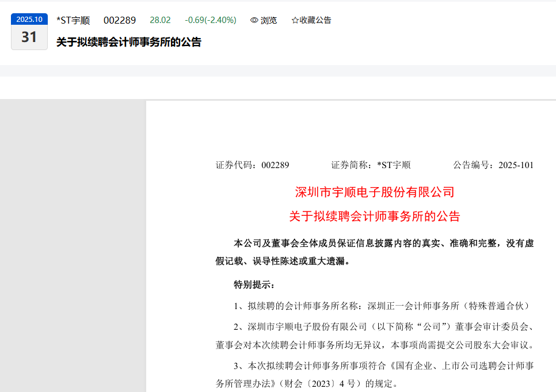Click stock code 002289 in header
The image size is (556, 392).
pyautogui.click(x=120, y=20)
